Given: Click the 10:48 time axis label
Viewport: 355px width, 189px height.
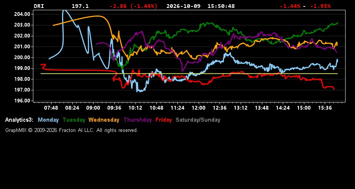Looking at the screenshot, I should click(x=156, y=108).
